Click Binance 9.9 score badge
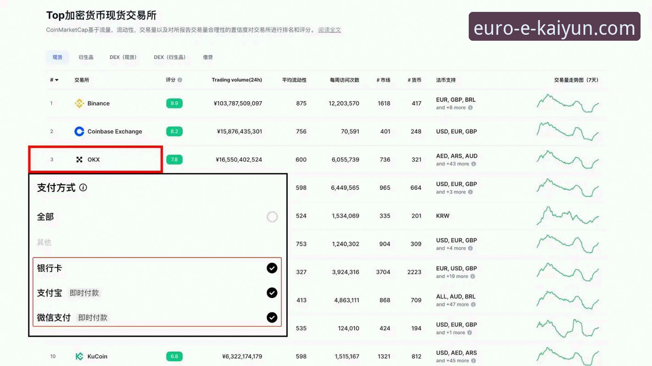652x366 pixels. click(x=174, y=103)
